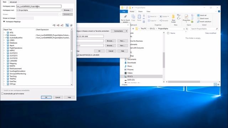Switch to Advanced tab in workspace dialog

[13, 2]
